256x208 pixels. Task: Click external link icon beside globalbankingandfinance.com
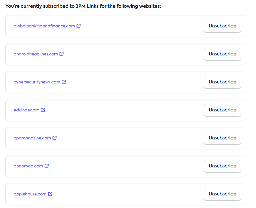click(79, 26)
